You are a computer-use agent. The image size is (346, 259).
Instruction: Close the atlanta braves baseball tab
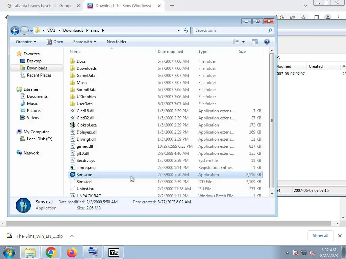[78, 6]
